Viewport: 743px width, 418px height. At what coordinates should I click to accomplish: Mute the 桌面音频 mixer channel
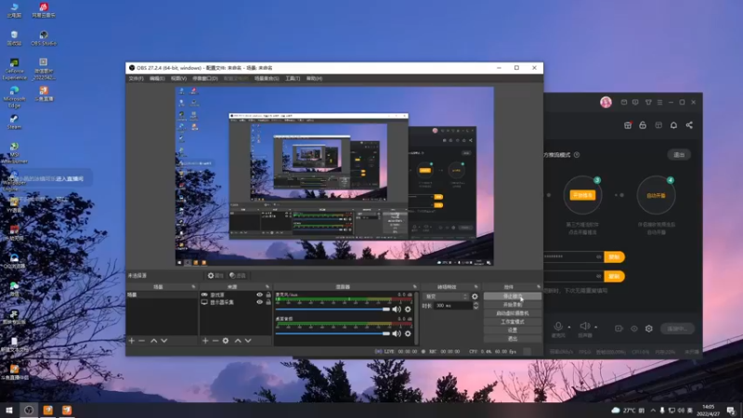tap(397, 333)
